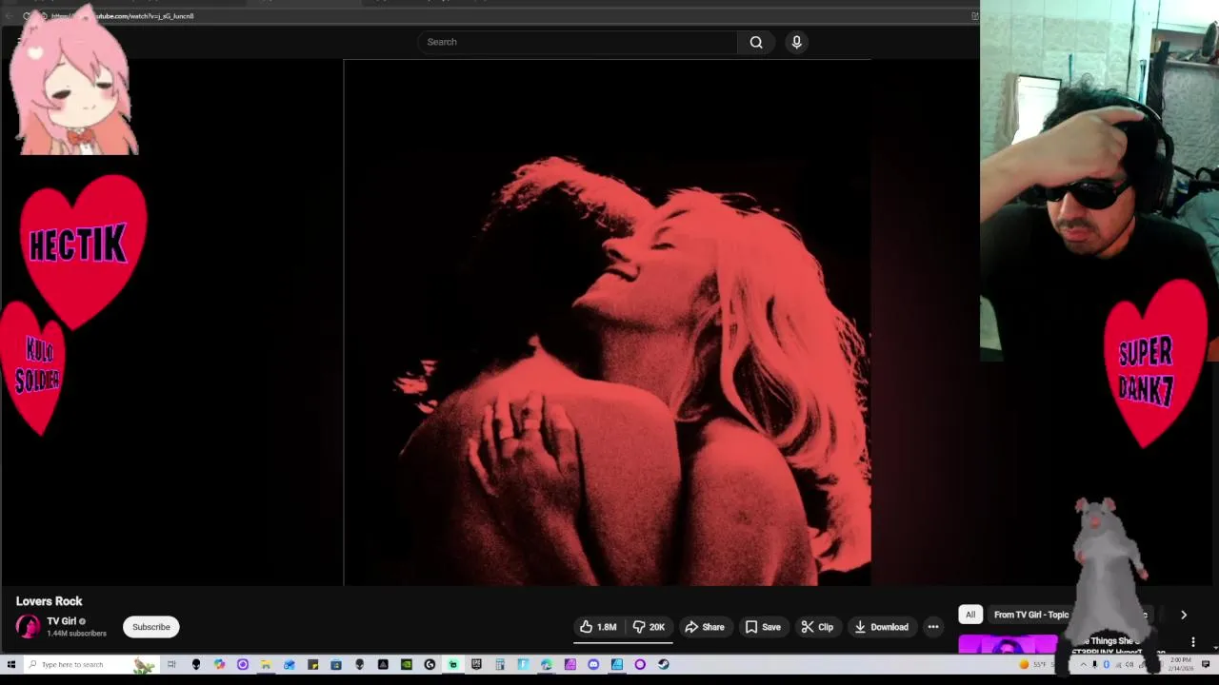Viewport: 1219px width, 685px height.
Task: Dislike the video with the thumbs-down button
Action: pyautogui.click(x=649, y=627)
